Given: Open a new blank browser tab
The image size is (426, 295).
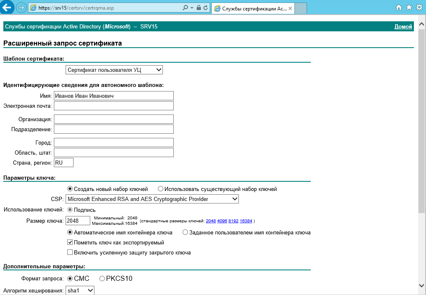Looking at the screenshot, I should (x=301, y=8).
